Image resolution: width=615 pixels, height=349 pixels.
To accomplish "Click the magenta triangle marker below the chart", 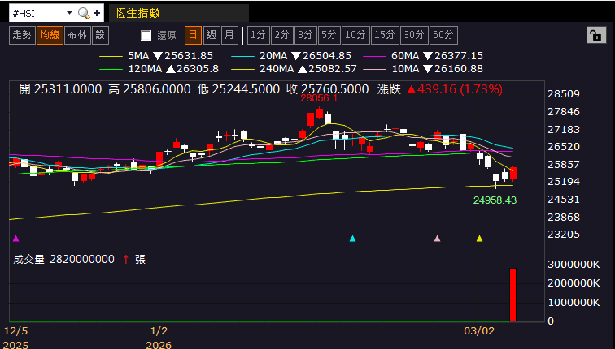I will [x=16, y=239].
